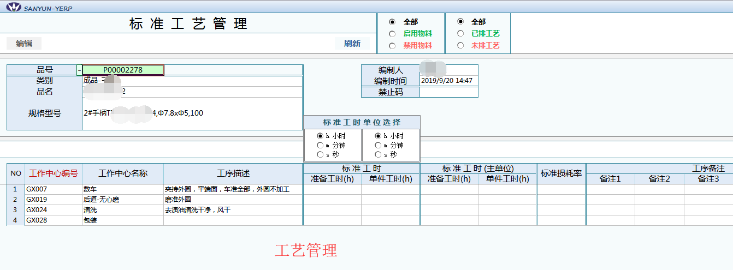The width and height of the screenshot is (733, 270).
Task: Click 准备工时(h) cell for row 1
Action: (x=332, y=189)
